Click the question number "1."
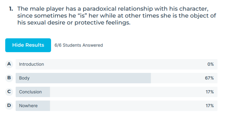This screenshot has height=119, width=225. [x=11, y=9]
